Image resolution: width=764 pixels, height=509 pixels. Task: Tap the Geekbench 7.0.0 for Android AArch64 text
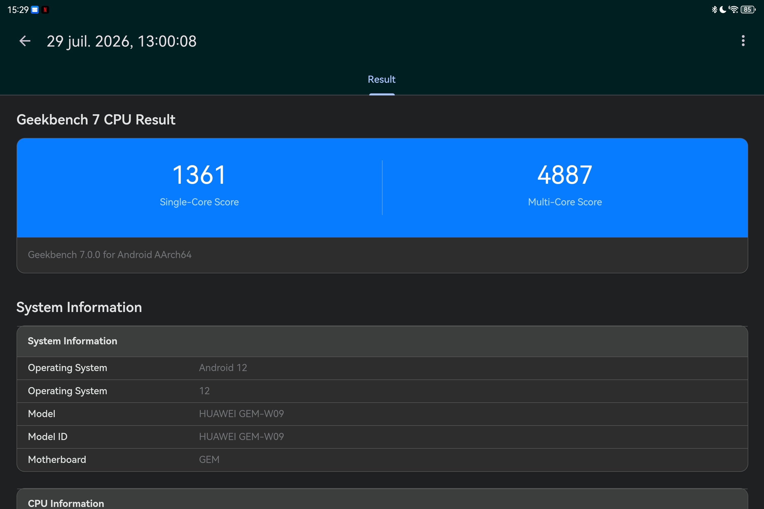coord(110,255)
